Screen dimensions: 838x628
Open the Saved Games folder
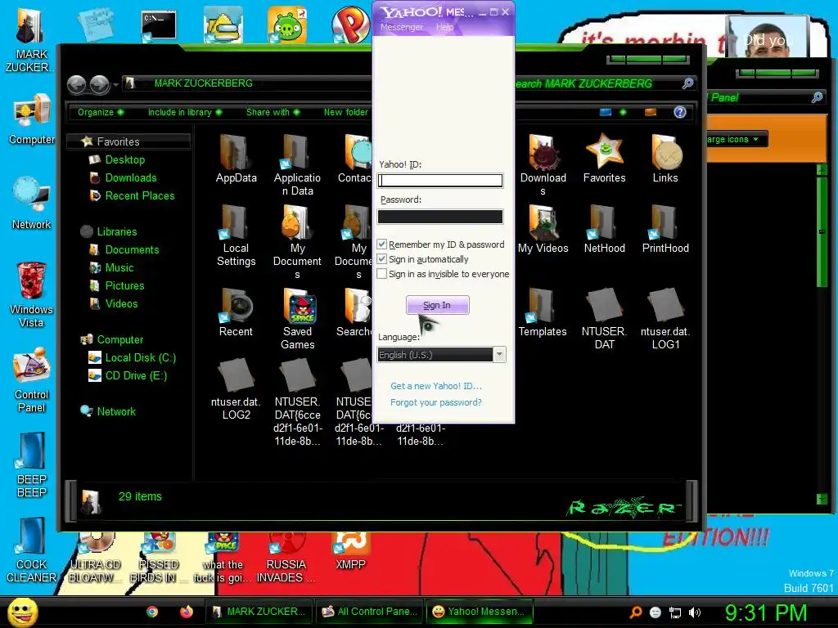pos(297,319)
